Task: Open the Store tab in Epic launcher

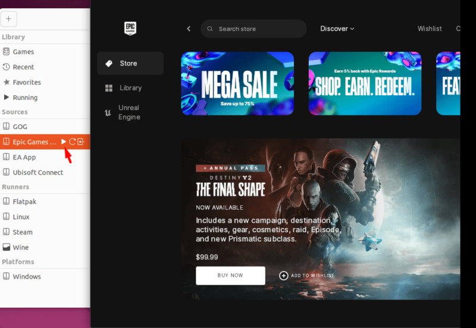Action: pyautogui.click(x=130, y=63)
